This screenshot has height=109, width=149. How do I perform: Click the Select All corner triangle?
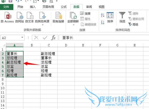pyautogui.click(x=4, y=45)
